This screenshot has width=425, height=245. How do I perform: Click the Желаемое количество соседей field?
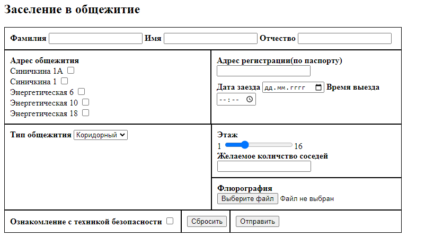(x=263, y=167)
